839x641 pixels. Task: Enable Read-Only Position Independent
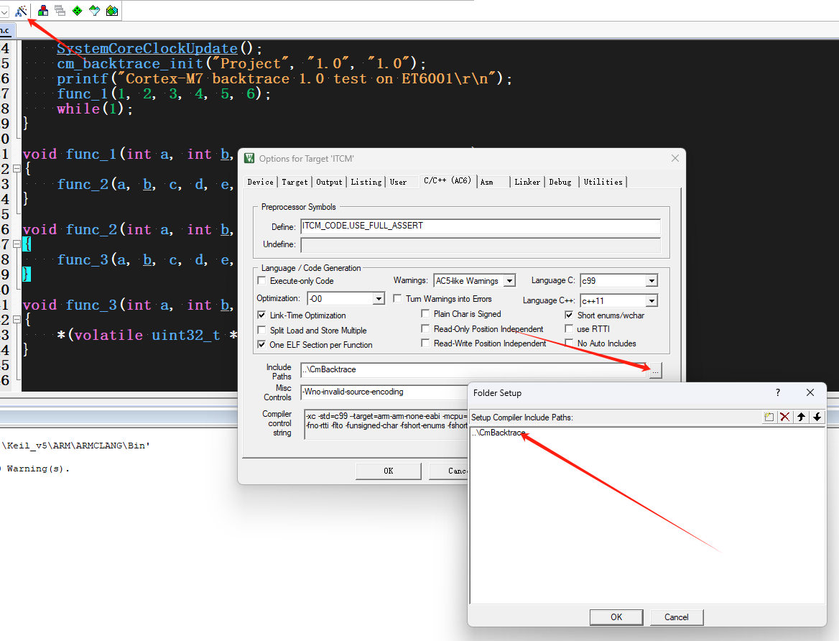point(425,328)
